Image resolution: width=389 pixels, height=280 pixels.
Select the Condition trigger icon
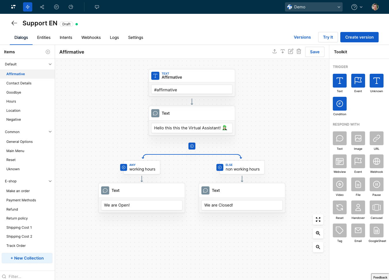[339, 104]
